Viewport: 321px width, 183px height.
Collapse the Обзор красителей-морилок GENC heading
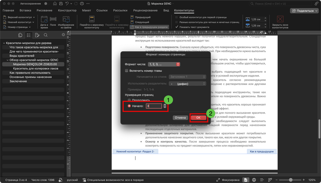(7, 60)
